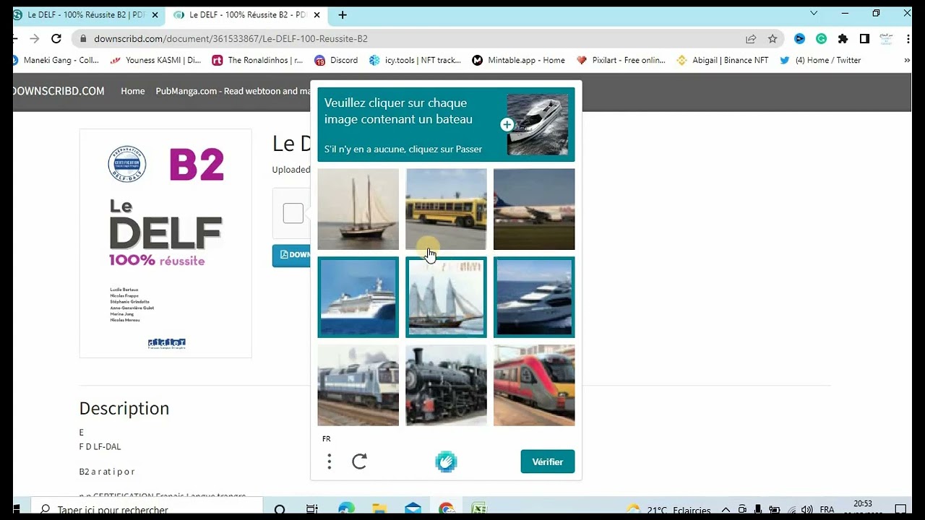This screenshot has height=520, width=925.
Task: Open a new browser tab with plus
Action: [343, 14]
